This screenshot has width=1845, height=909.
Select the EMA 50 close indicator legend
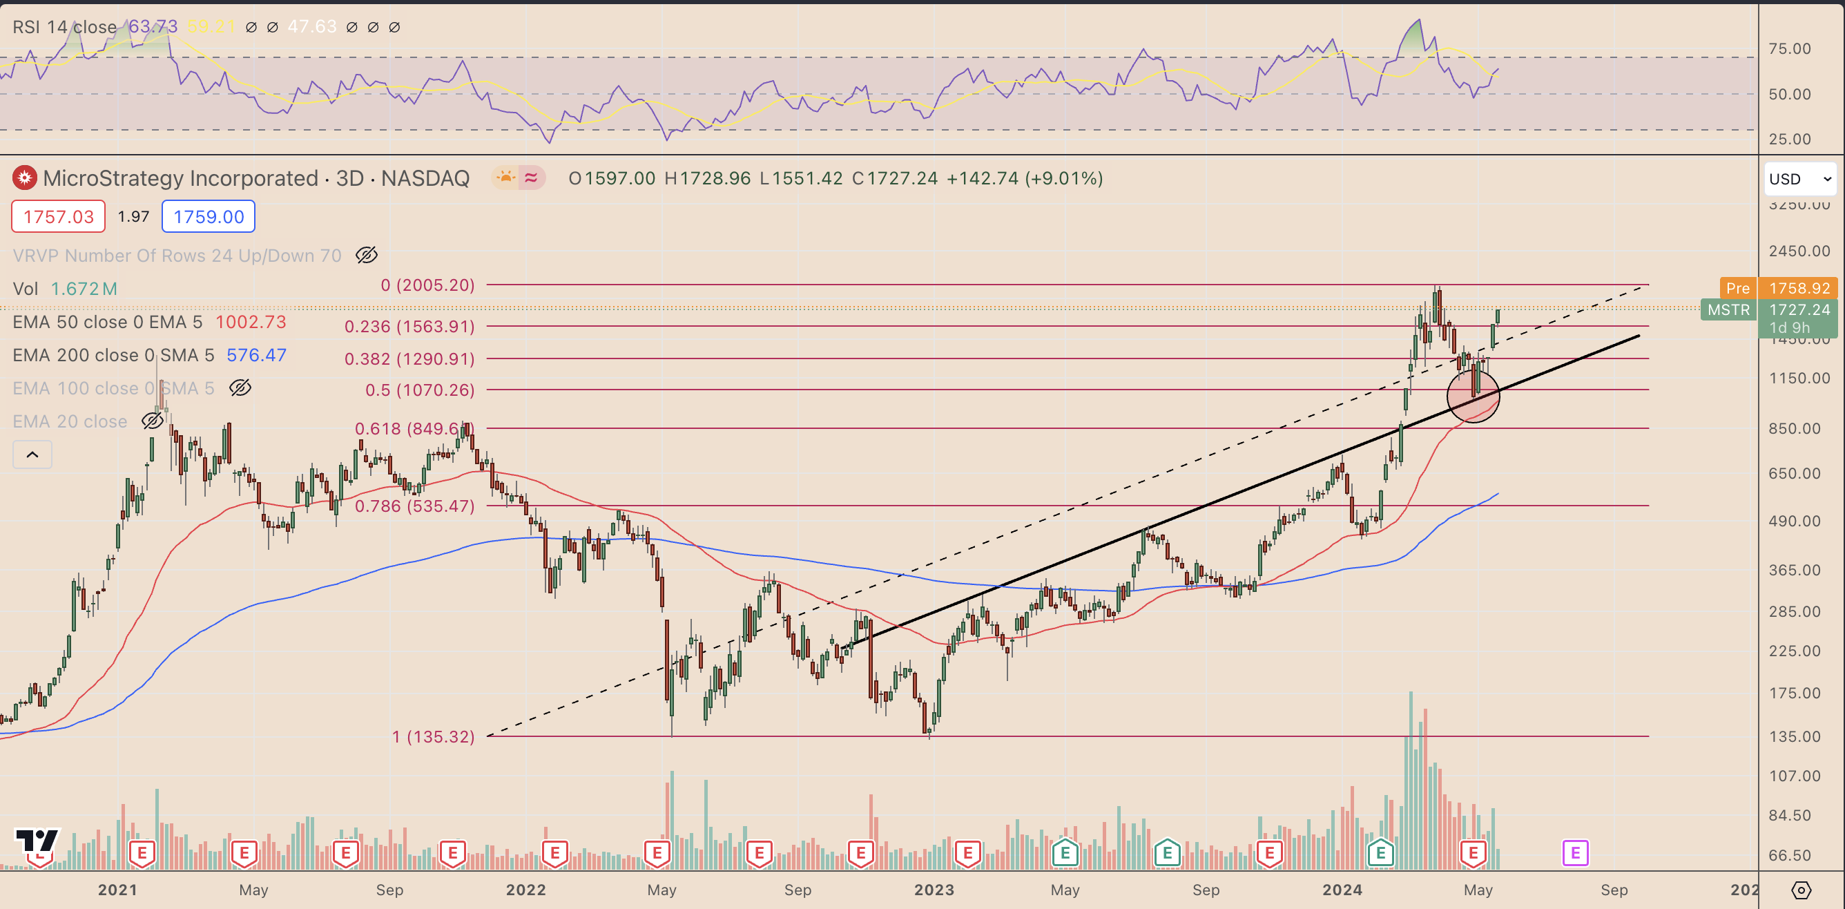pyautogui.click(x=108, y=322)
